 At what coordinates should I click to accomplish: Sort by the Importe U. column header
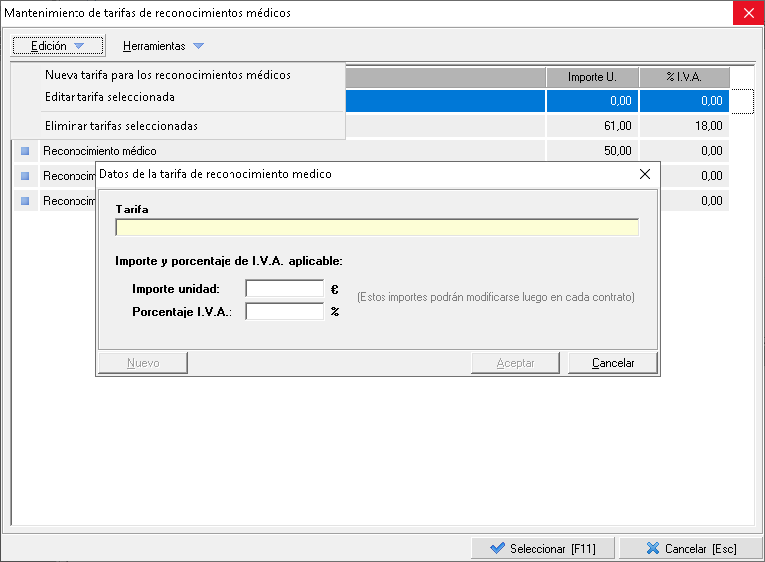coord(592,77)
